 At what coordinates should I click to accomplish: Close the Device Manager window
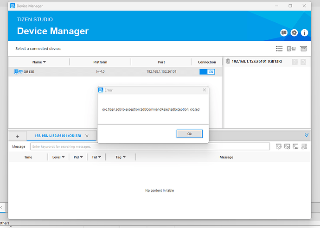tap(304, 6)
